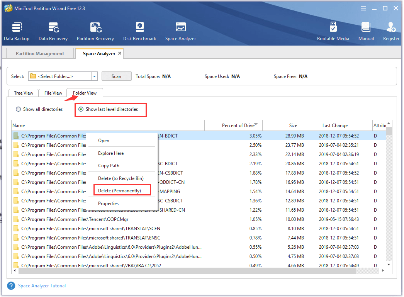The height and width of the screenshot is (297, 404).
Task: Select the VBA\VBA7.1\2052 folder row
Action: tap(199, 265)
